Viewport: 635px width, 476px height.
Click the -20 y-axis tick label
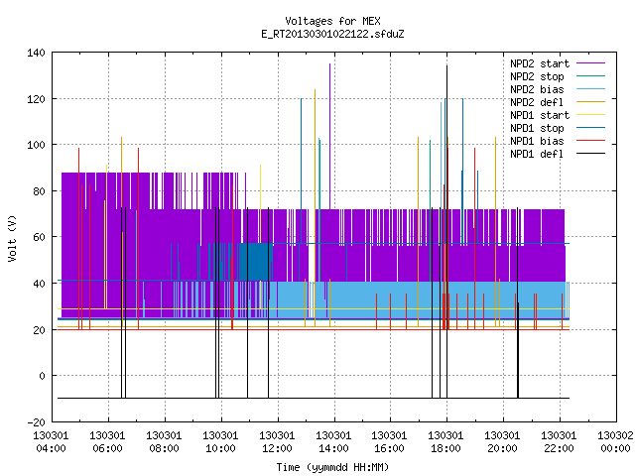(36, 422)
